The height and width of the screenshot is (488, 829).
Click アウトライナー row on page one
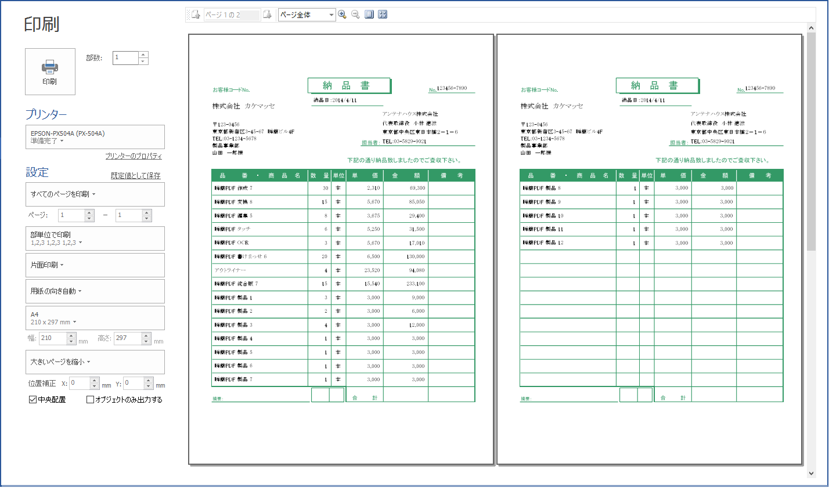(x=343, y=270)
